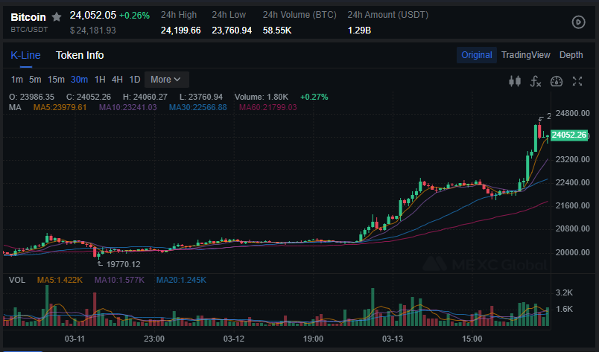The height and width of the screenshot is (352, 599).
Task: Open the fx indicators icon
Action: tap(535, 81)
